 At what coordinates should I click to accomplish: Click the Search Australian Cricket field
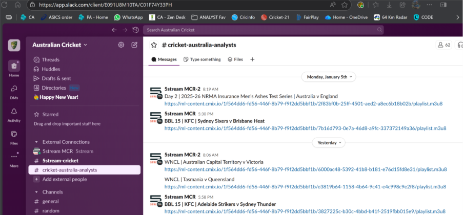[264, 30]
